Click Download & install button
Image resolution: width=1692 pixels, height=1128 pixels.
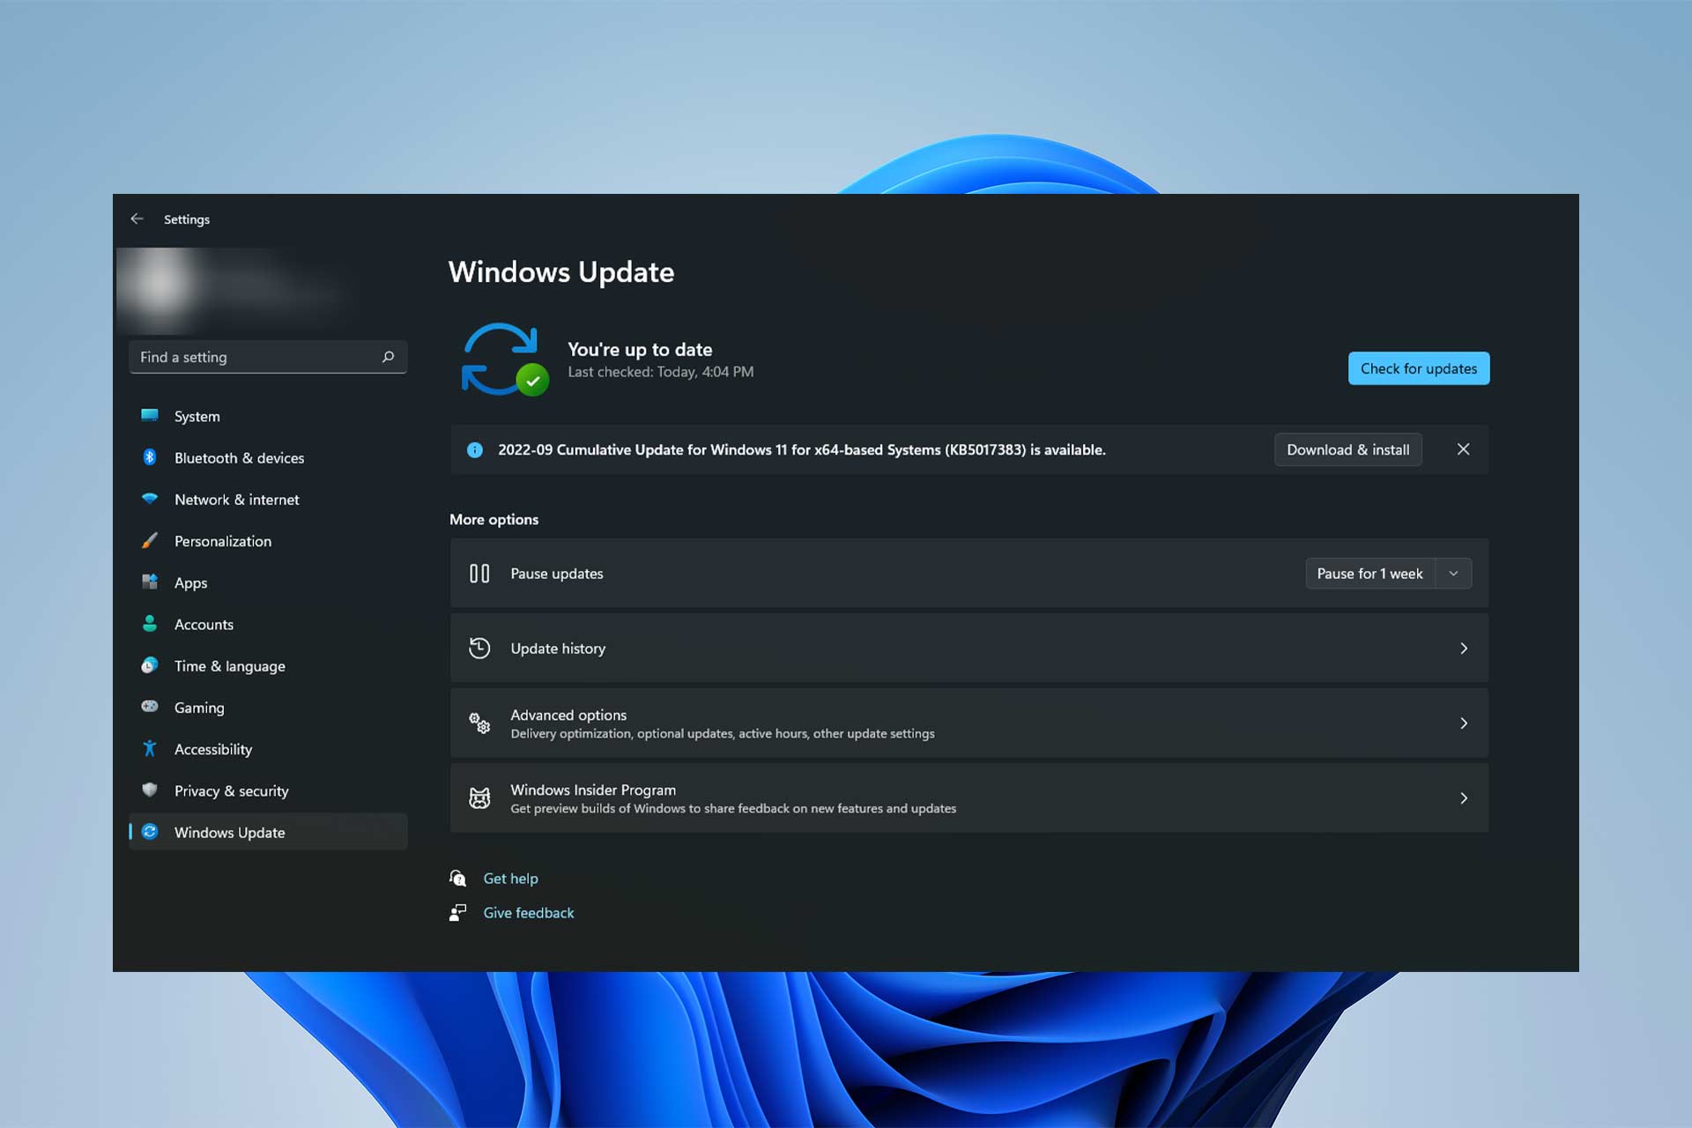pos(1347,449)
